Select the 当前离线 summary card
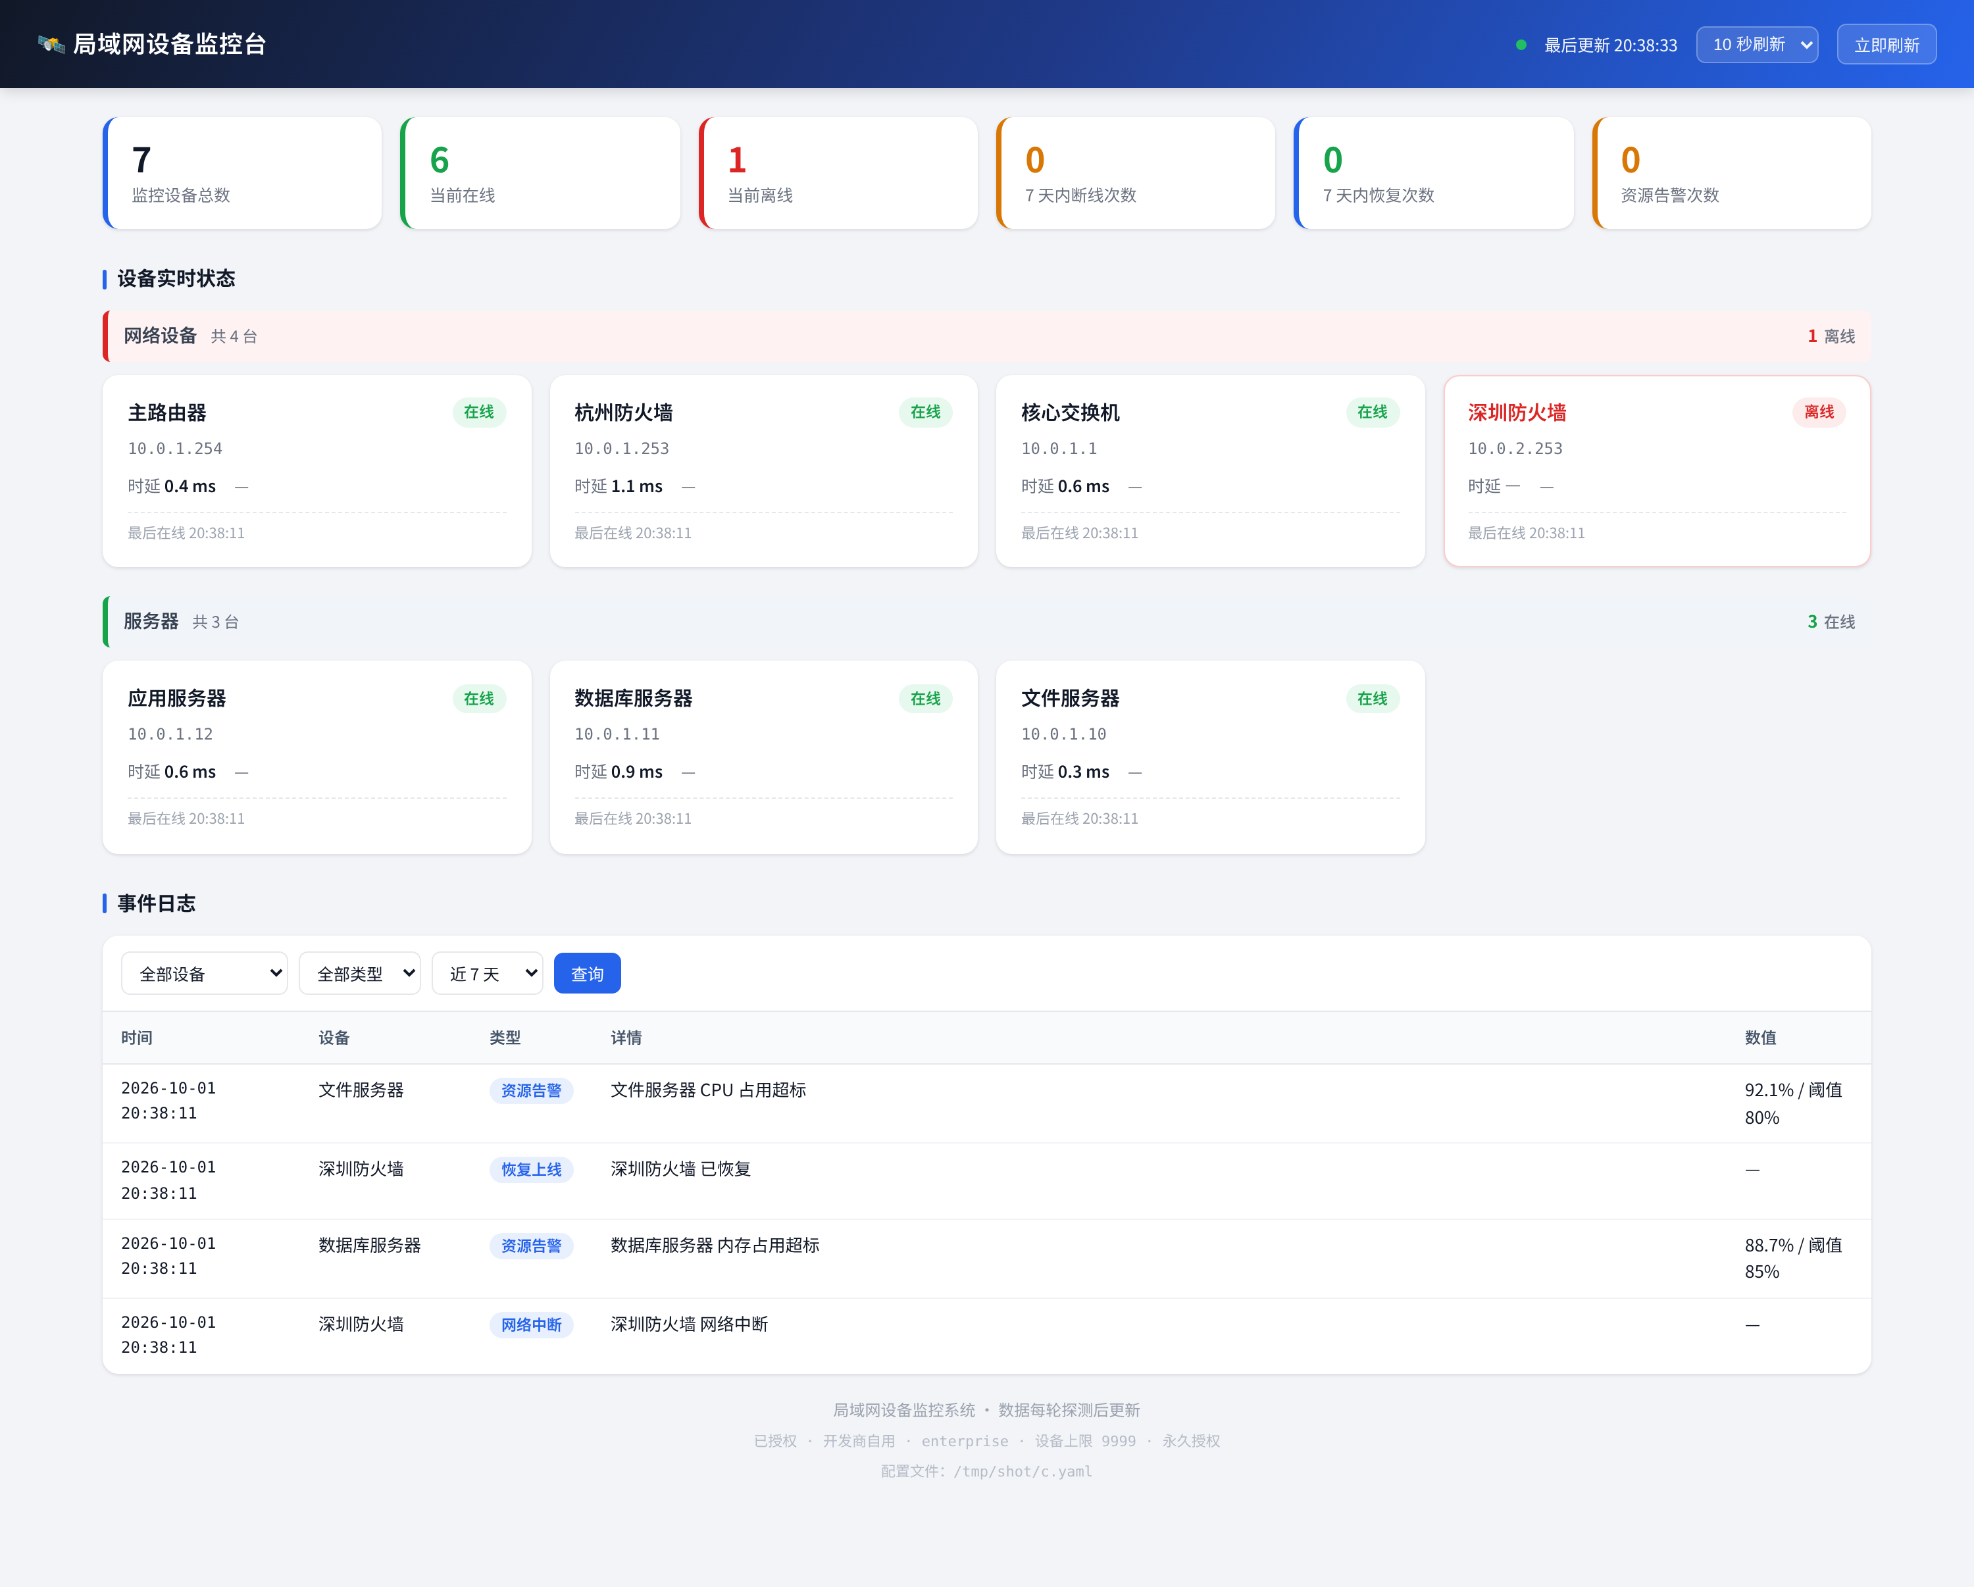Image resolution: width=1974 pixels, height=1587 pixels. point(838,173)
